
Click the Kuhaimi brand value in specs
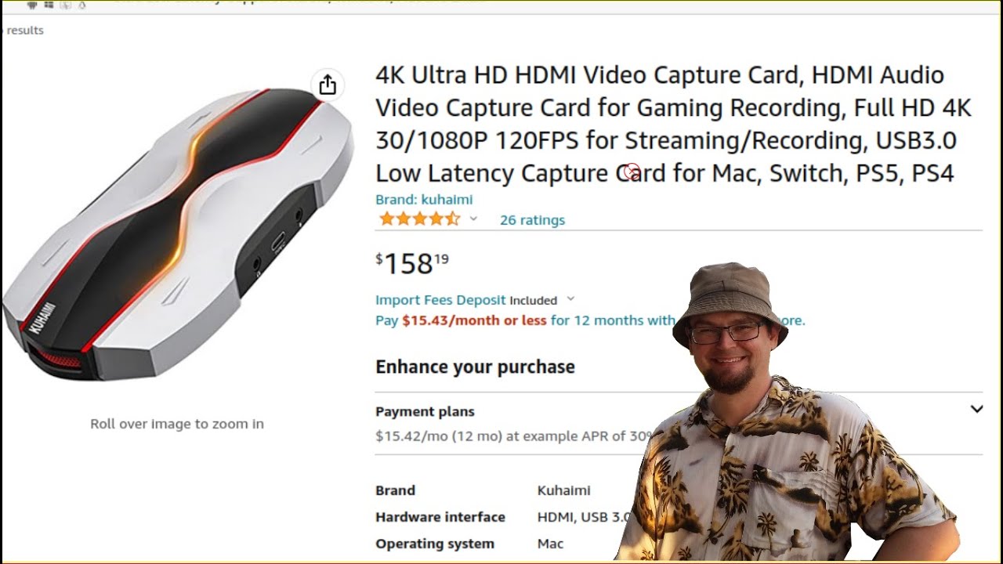pos(563,490)
